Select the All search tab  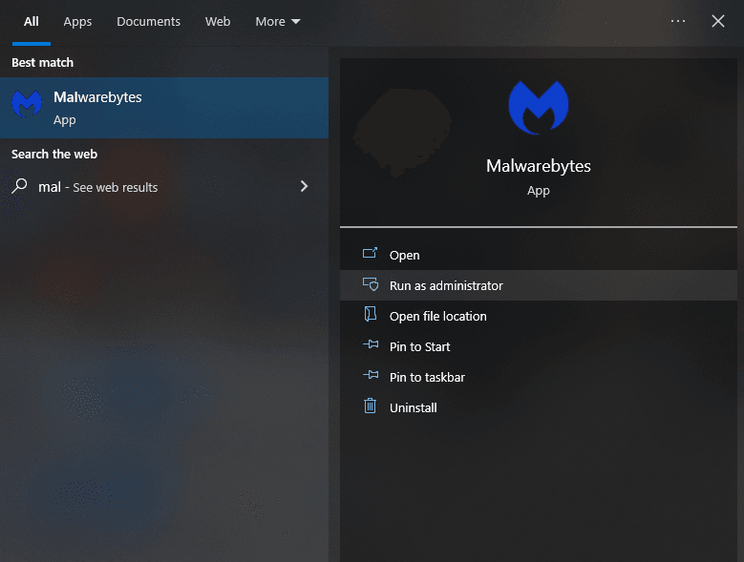tap(32, 21)
